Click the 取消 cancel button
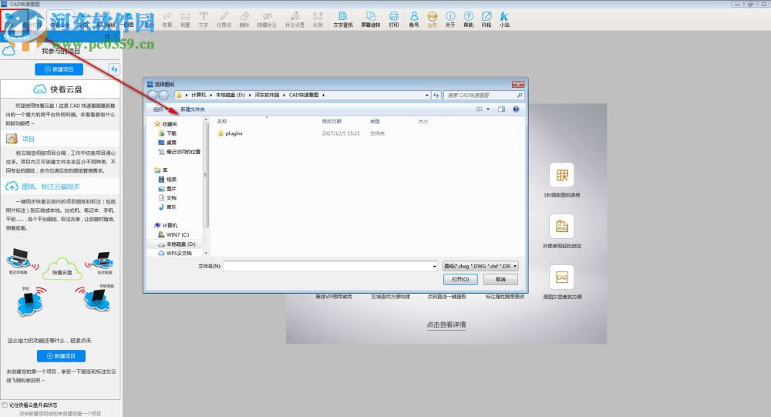Viewport: 771px width, 417px height. (x=500, y=279)
